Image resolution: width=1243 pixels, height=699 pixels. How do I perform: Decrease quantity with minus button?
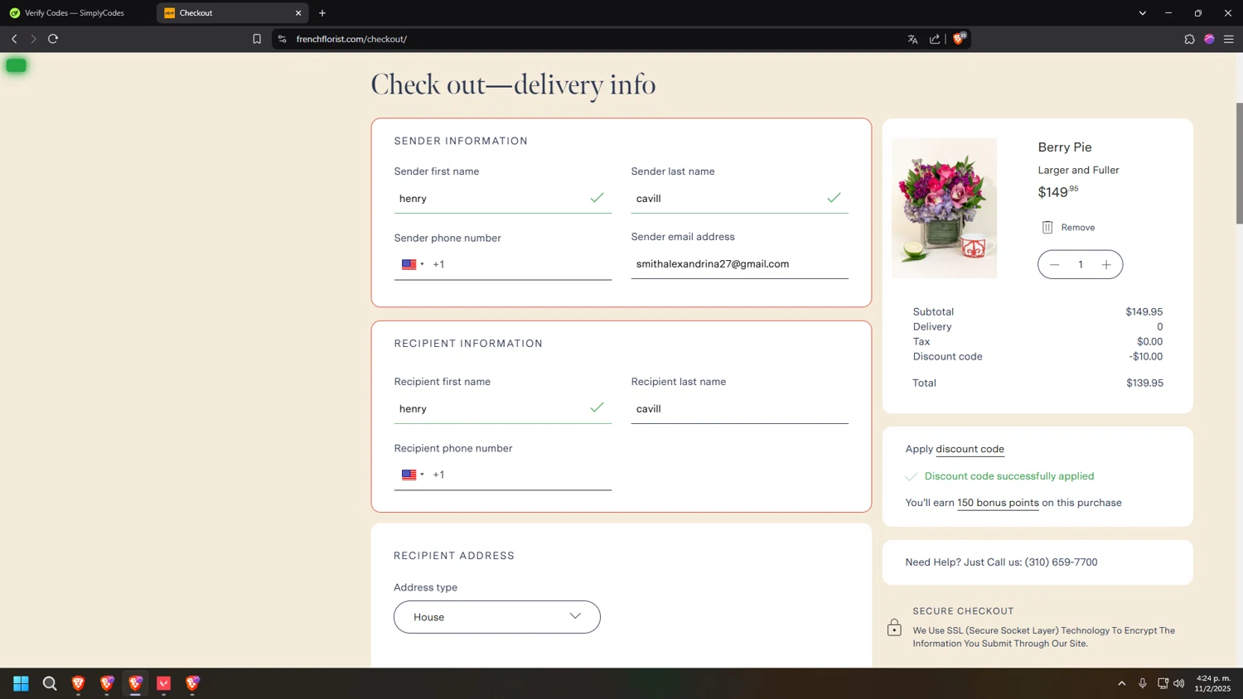(1054, 265)
